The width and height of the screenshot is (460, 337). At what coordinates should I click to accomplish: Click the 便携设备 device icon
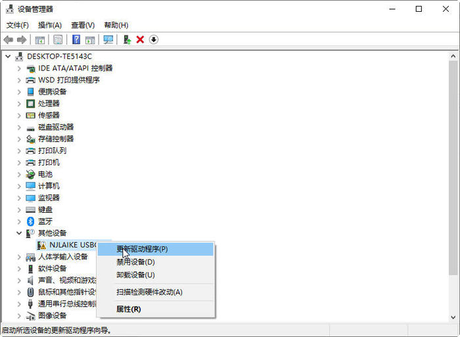coord(30,92)
